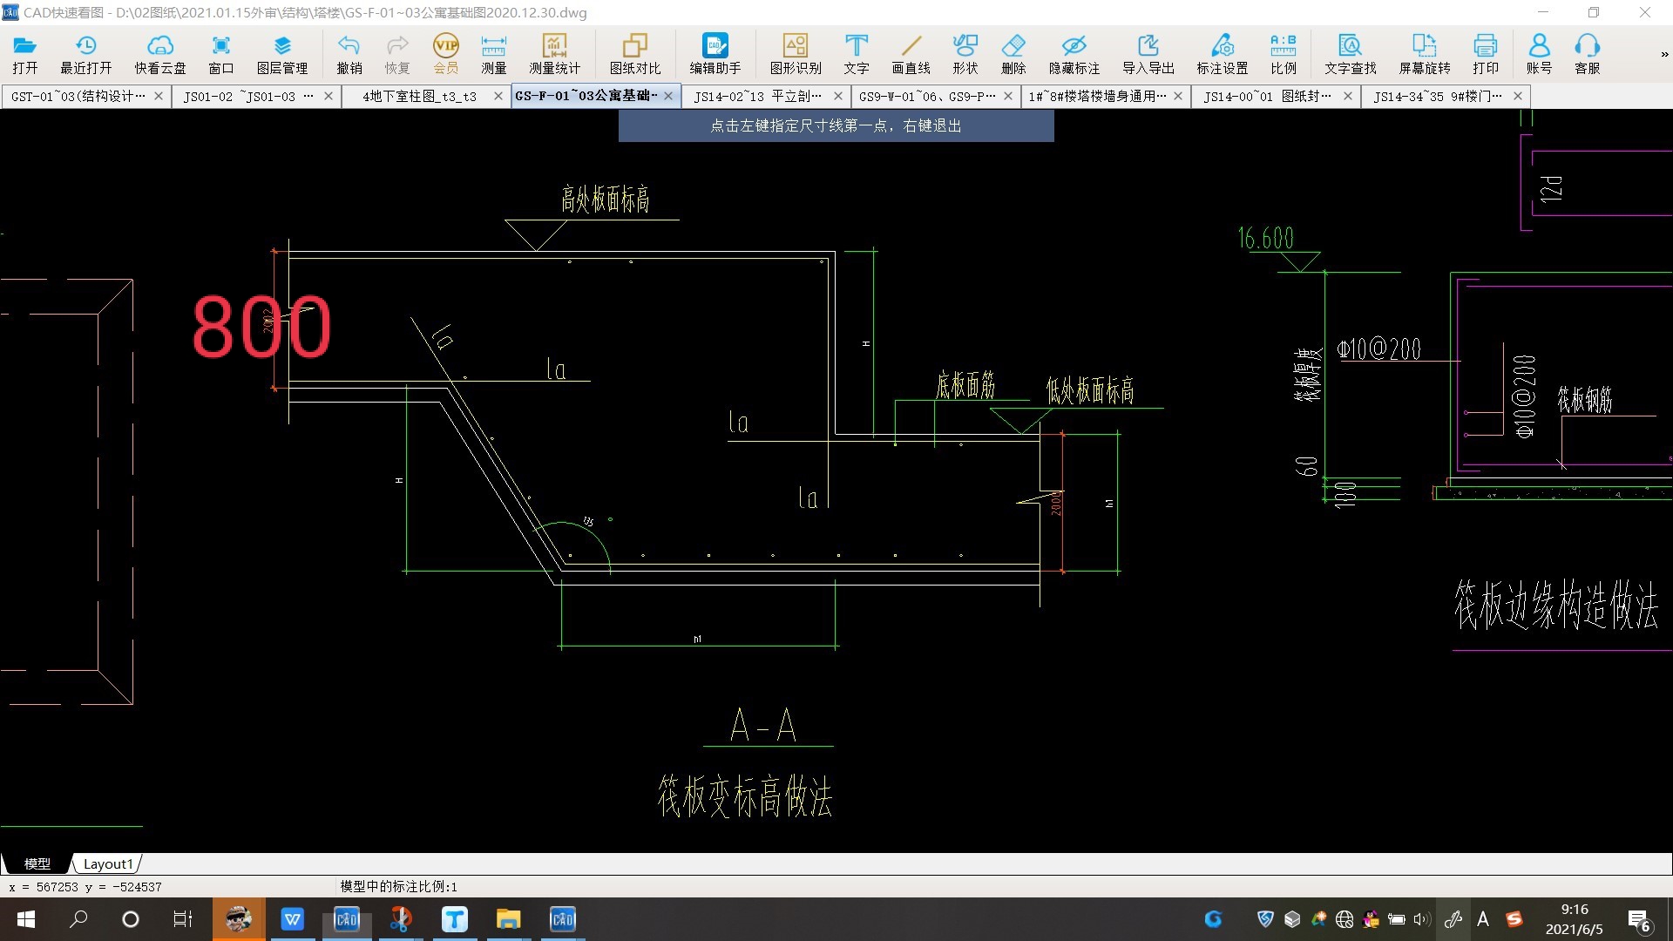Toggle 隐藏标注 hide annotations

(1074, 54)
